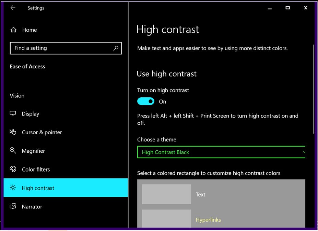Image resolution: width=318 pixels, height=231 pixels.
Task: Pick the Hyperlinks color rectangle
Action: [x=166, y=218]
